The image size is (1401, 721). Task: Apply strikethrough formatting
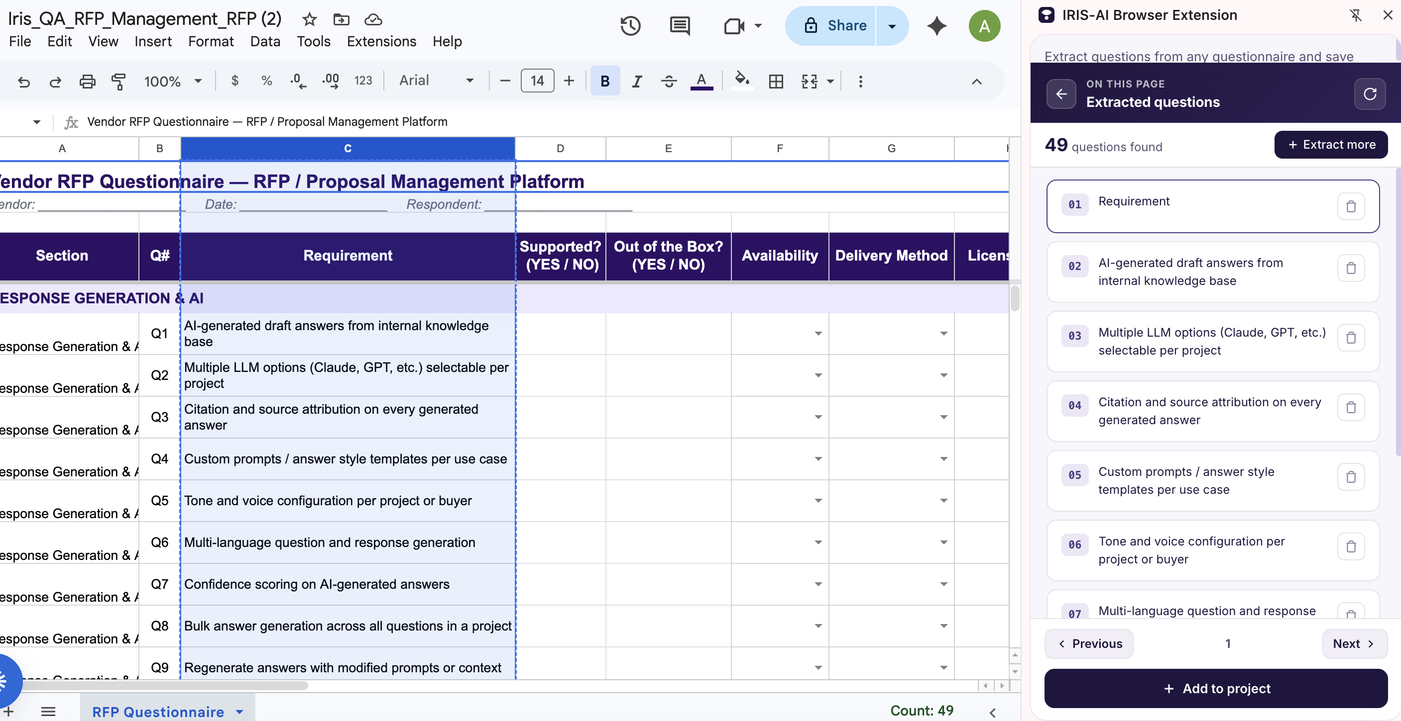pyautogui.click(x=669, y=81)
